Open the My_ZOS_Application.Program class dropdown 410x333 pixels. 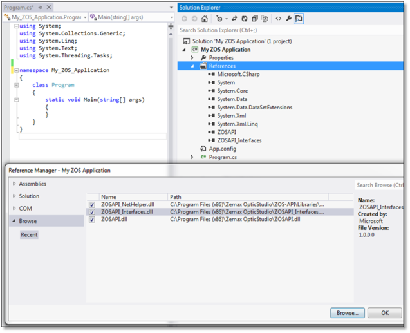[x=85, y=17]
